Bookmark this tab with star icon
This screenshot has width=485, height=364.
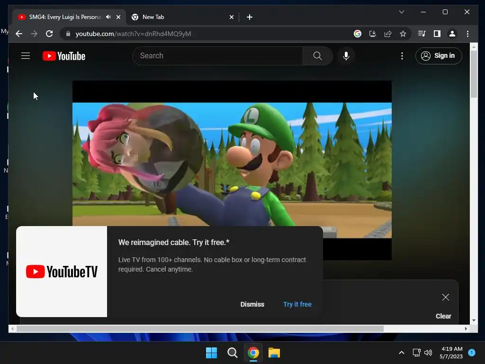pyautogui.click(x=403, y=34)
